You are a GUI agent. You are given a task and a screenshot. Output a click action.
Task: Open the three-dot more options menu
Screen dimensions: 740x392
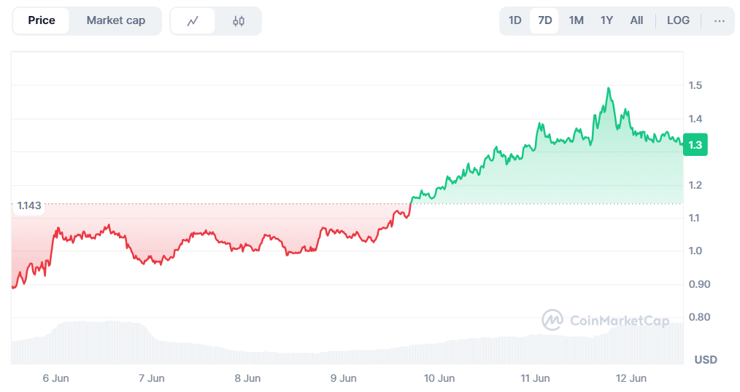point(719,20)
